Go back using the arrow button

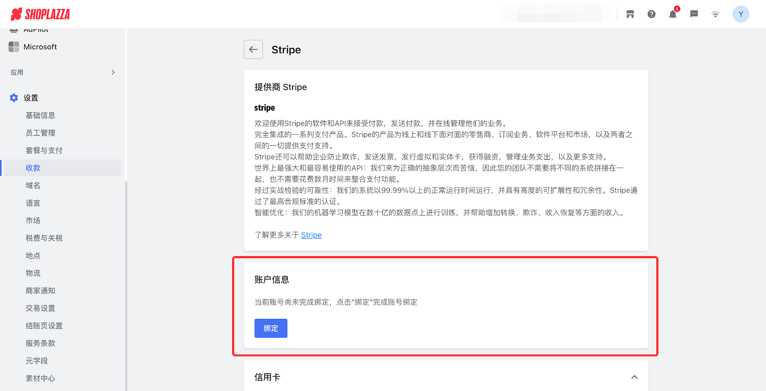[x=253, y=49]
